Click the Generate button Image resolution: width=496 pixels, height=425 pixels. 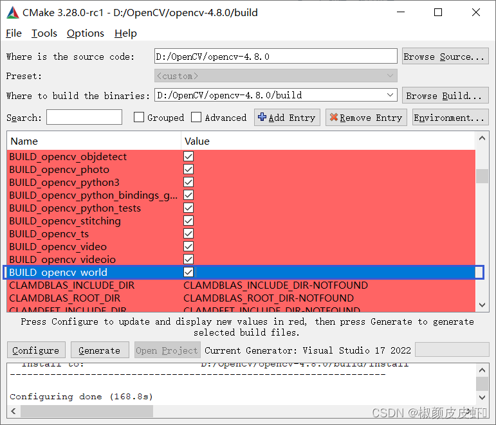point(100,350)
